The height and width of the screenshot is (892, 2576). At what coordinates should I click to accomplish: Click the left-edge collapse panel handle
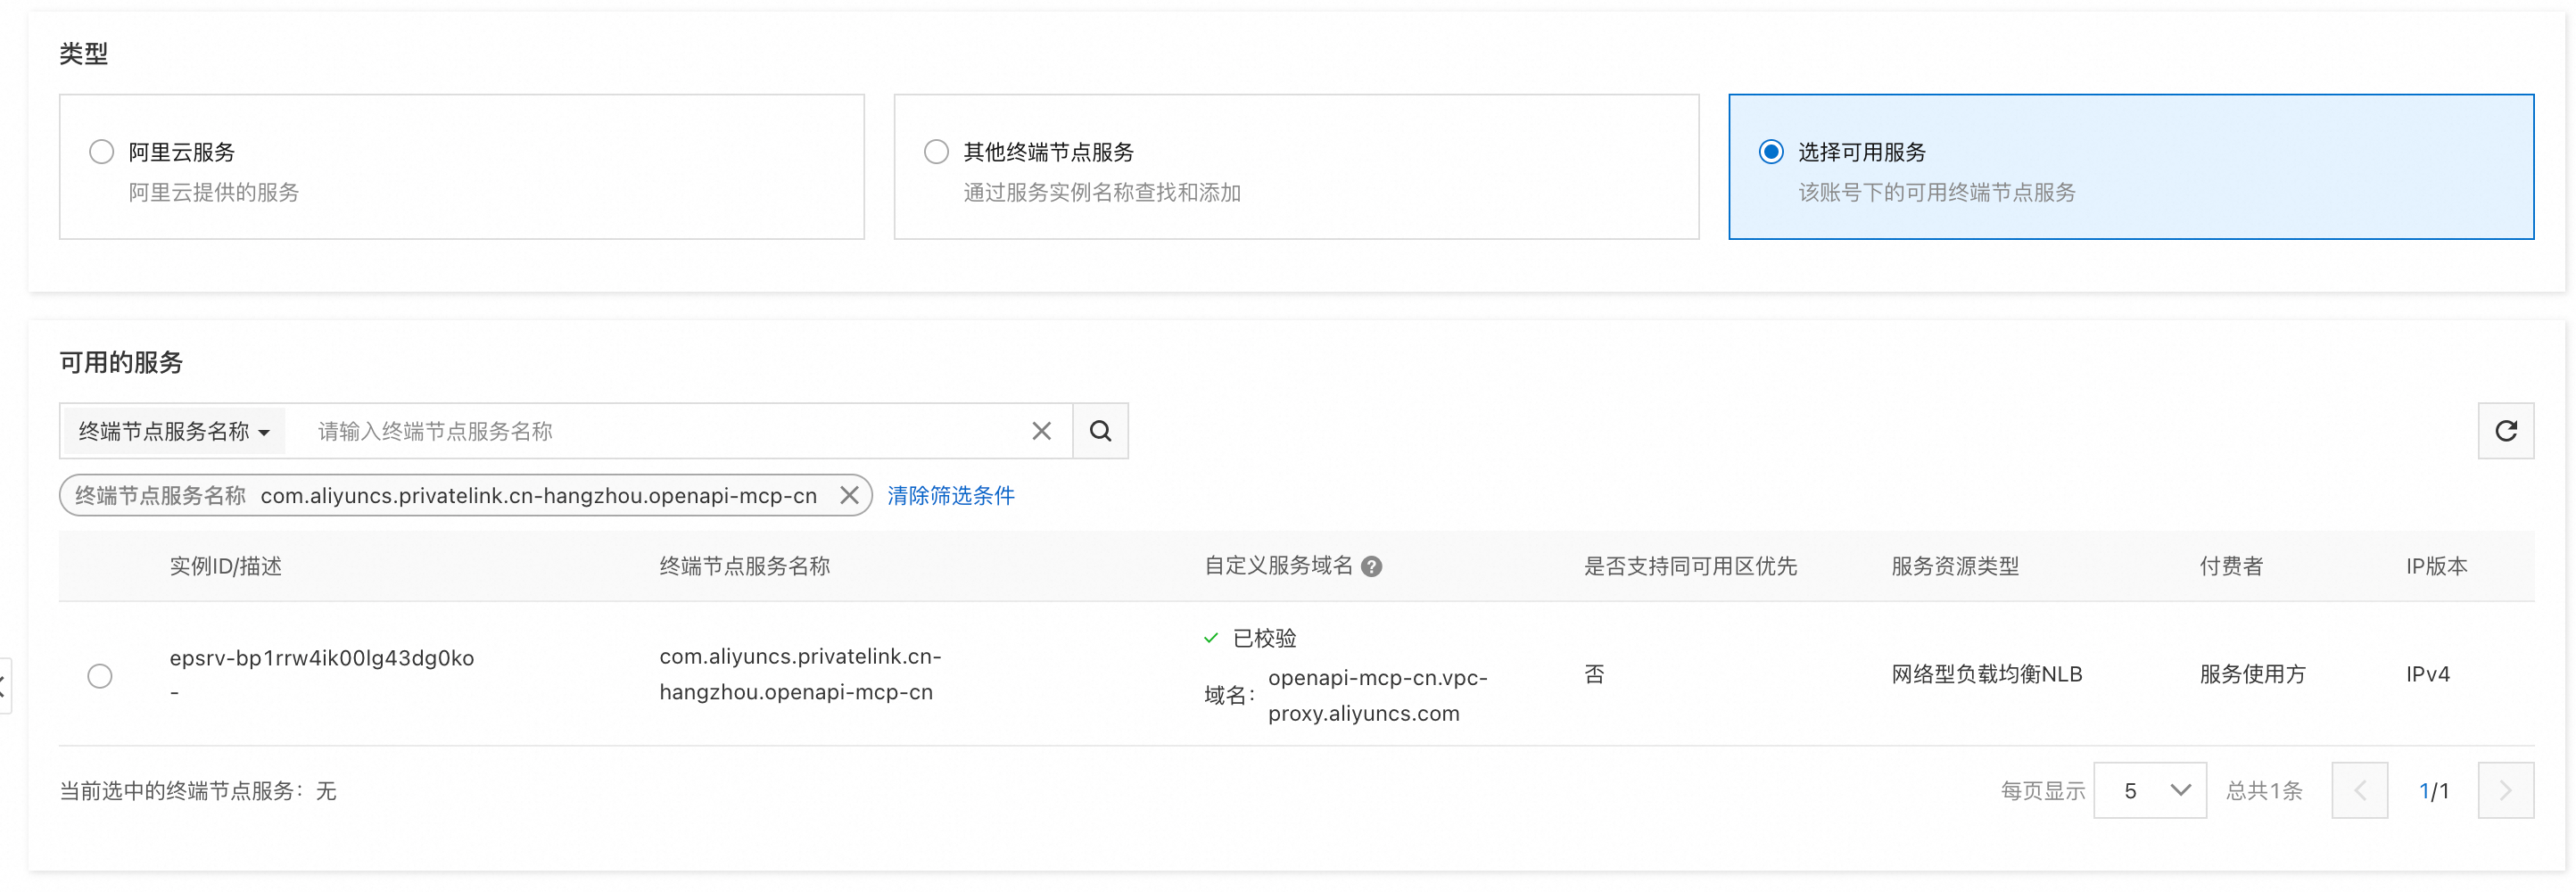pyautogui.click(x=4, y=686)
